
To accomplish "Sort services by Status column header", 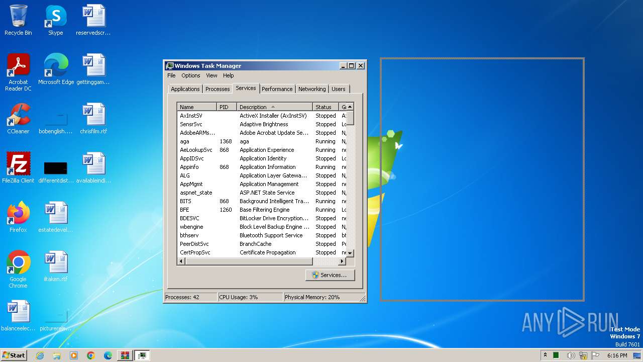I will coord(326,107).
